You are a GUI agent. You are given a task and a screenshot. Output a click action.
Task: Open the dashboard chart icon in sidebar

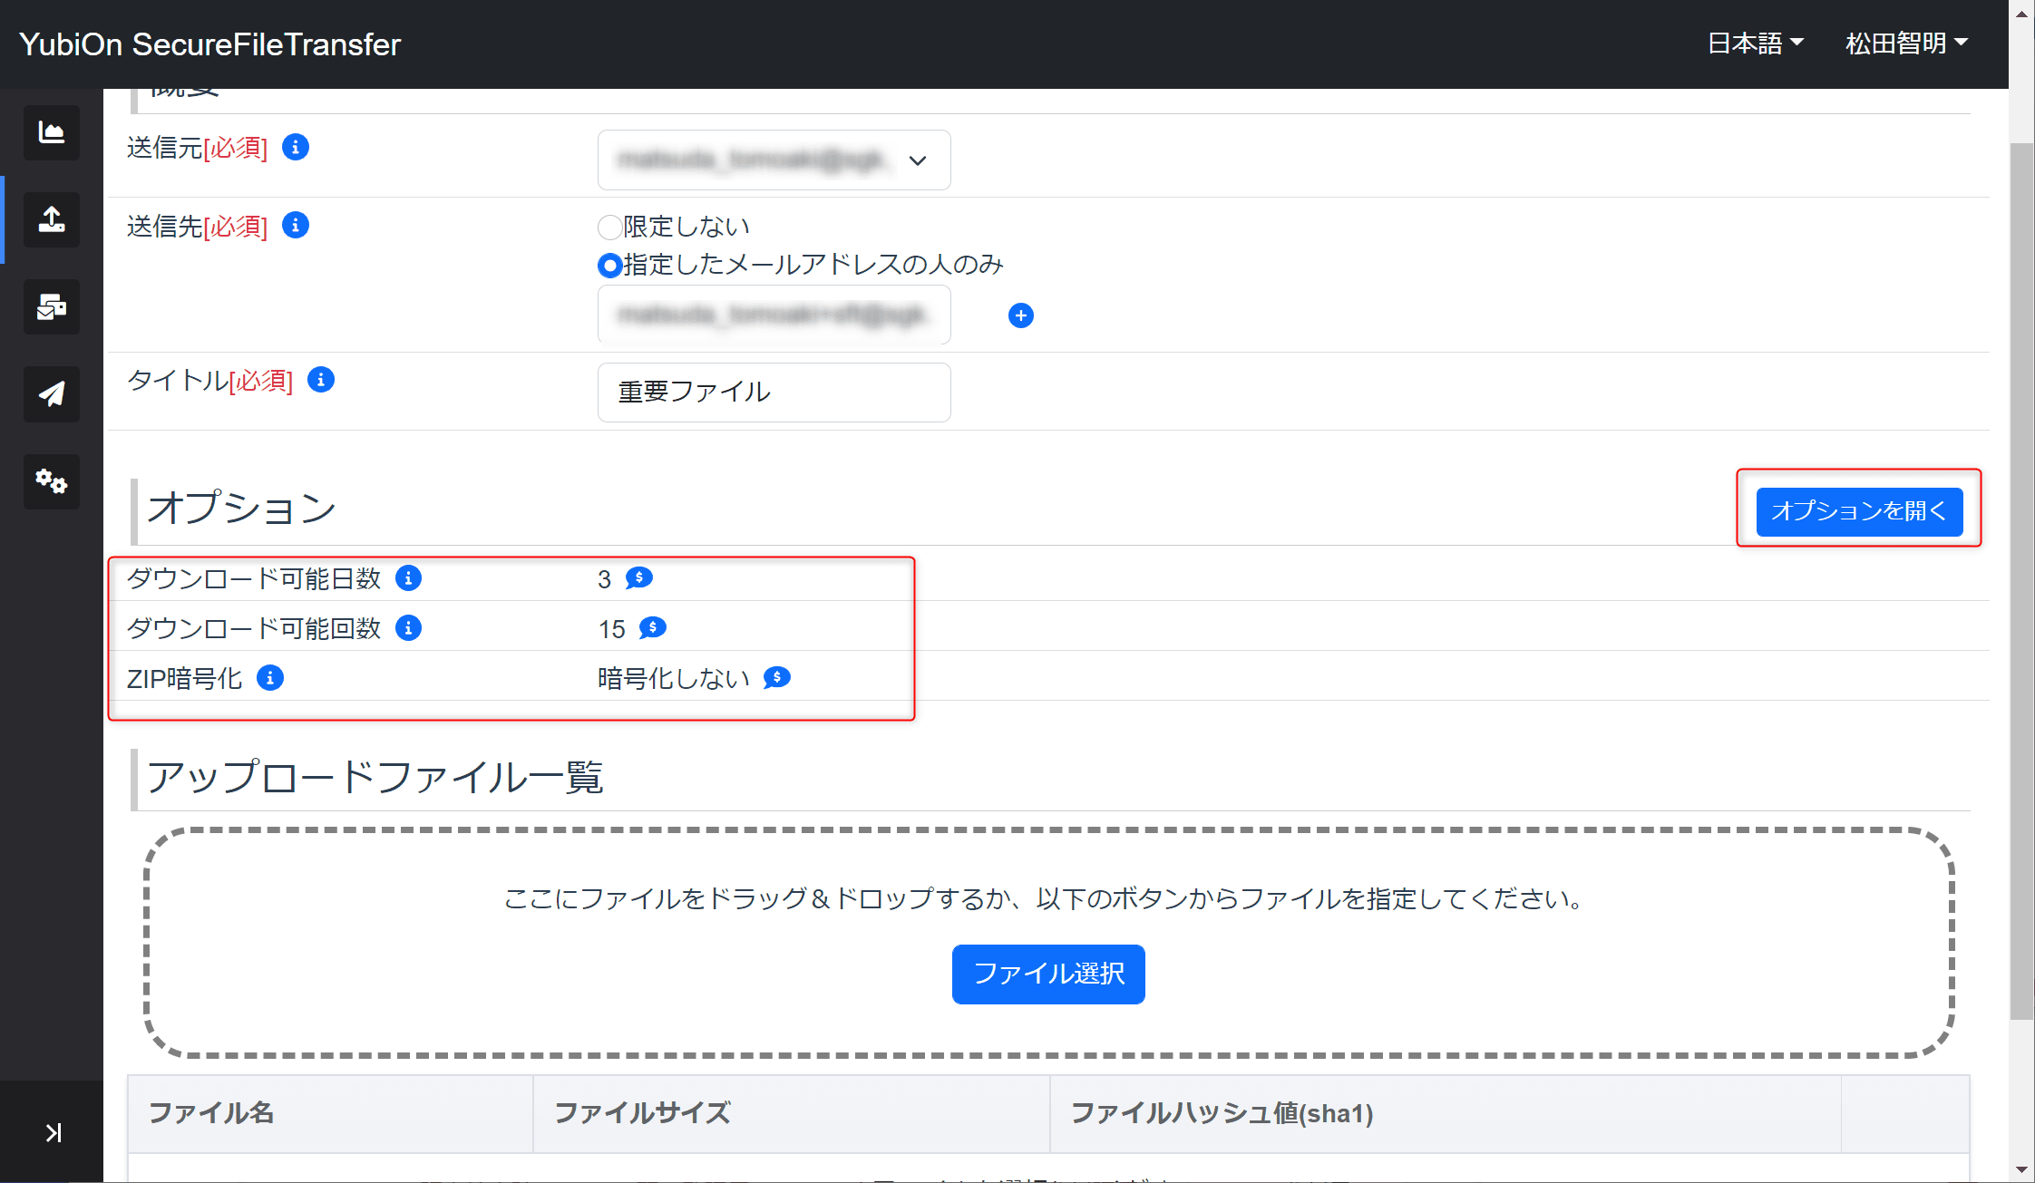pyautogui.click(x=52, y=132)
